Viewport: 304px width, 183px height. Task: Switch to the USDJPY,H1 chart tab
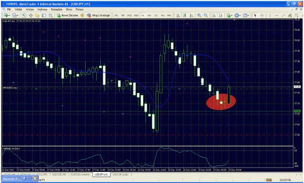pyautogui.click(x=101, y=174)
